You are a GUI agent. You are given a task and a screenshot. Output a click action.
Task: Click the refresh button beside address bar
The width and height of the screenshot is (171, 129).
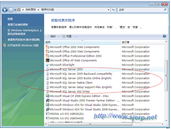tap(113, 10)
